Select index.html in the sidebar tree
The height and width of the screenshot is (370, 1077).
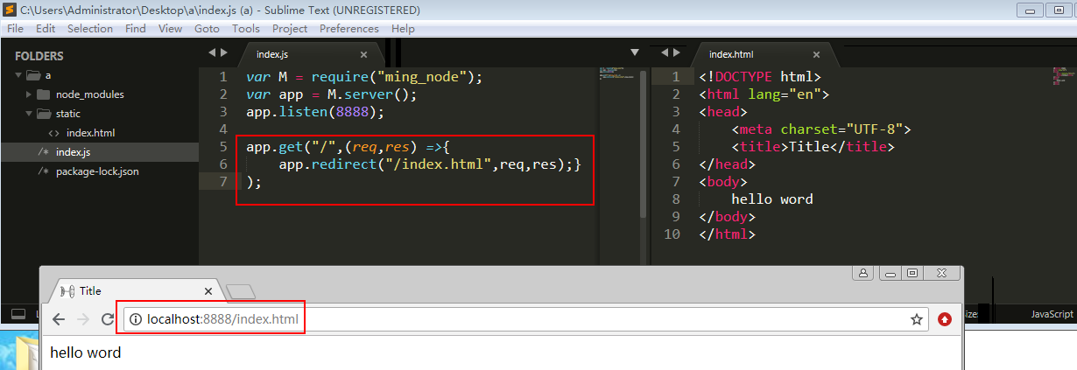pos(91,133)
